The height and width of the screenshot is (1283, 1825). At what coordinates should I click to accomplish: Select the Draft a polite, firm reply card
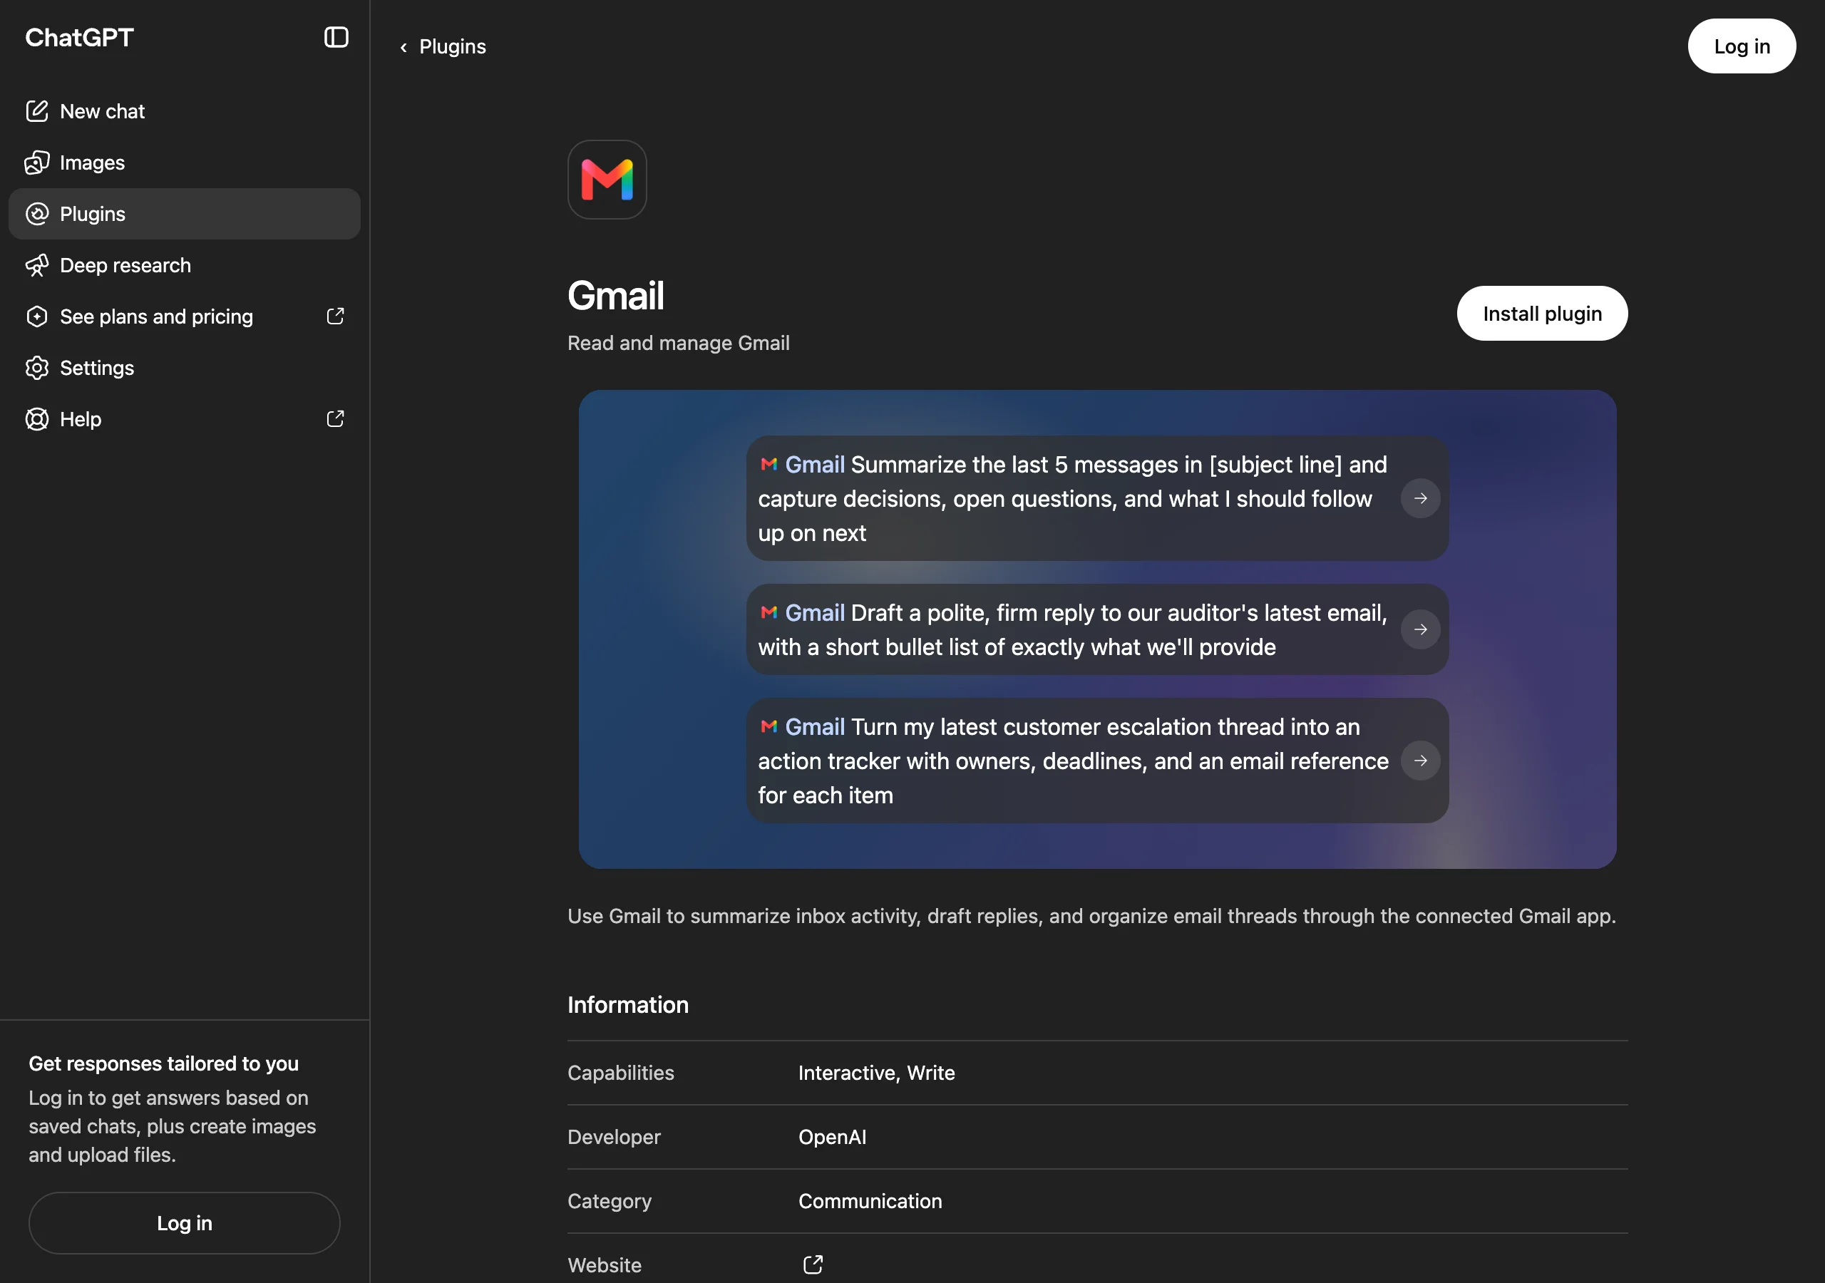[1097, 629]
